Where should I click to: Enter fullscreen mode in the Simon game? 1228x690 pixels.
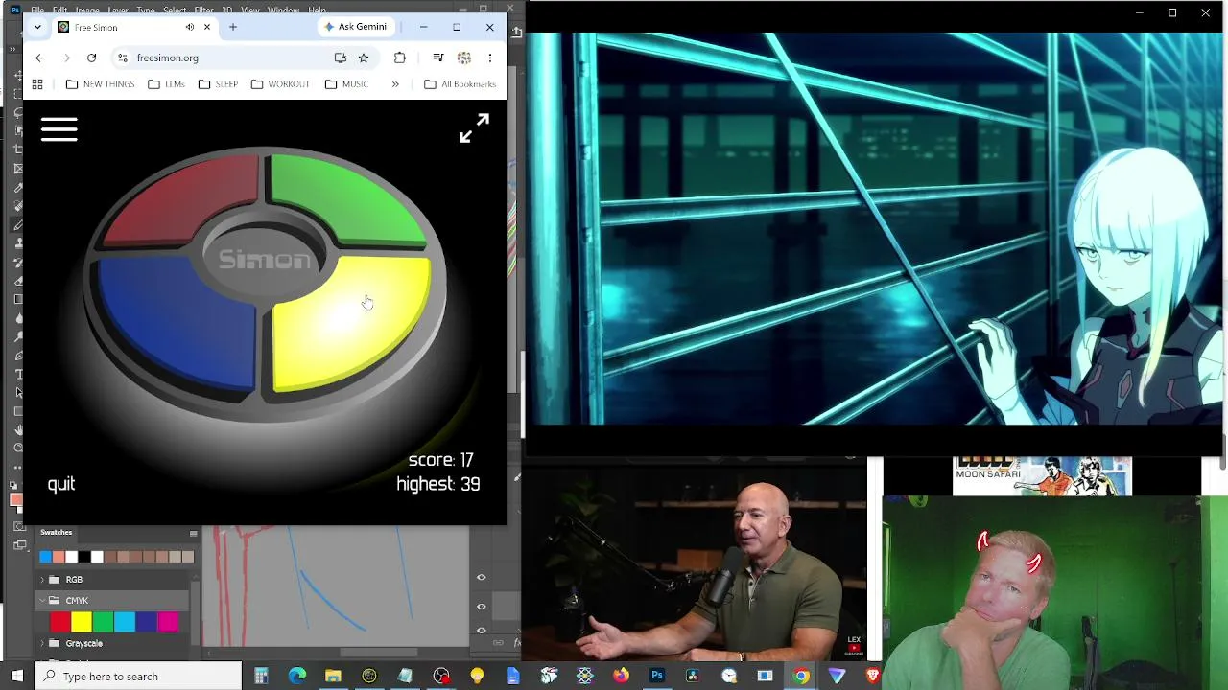click(x=474, y=128)
